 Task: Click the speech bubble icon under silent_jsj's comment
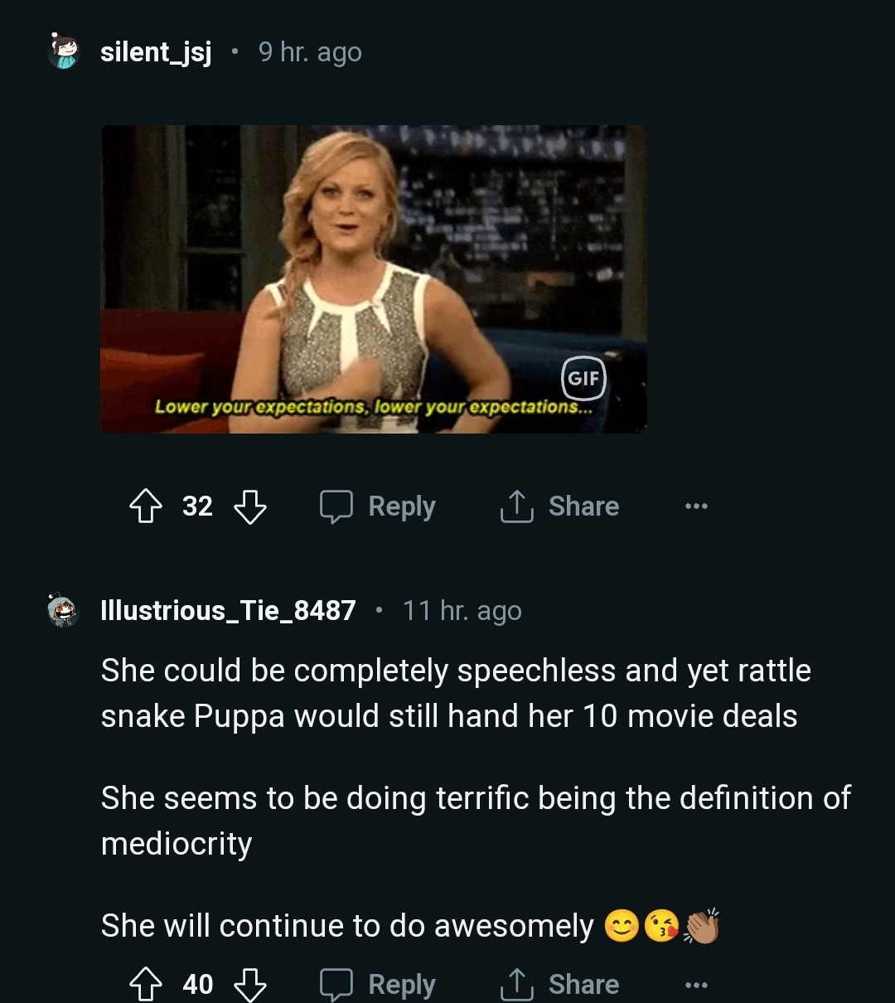point(336,506)
